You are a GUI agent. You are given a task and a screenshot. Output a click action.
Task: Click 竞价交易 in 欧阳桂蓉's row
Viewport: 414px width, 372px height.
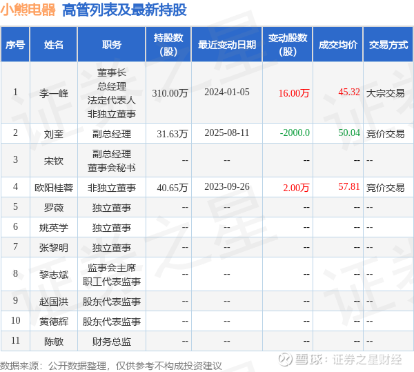(385, 188)
